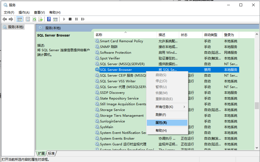Sort by the 名称 column header
Viewport: 260px width, 162px height.
click(x=125, y=35)
